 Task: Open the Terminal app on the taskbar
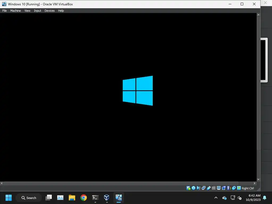point(95,198)
